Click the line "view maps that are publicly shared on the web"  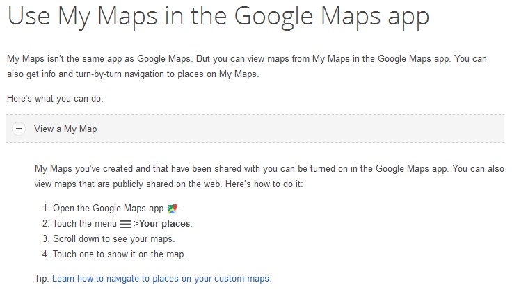(168, 184)
